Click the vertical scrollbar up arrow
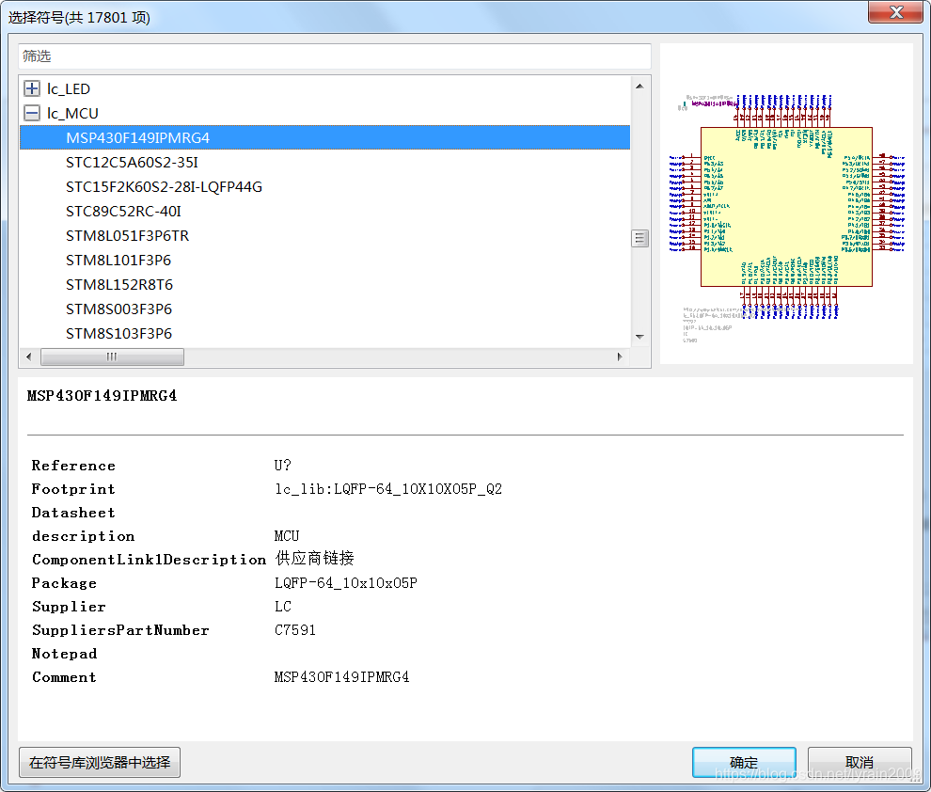This screenshot has height=792, width=931. point(639,87)
